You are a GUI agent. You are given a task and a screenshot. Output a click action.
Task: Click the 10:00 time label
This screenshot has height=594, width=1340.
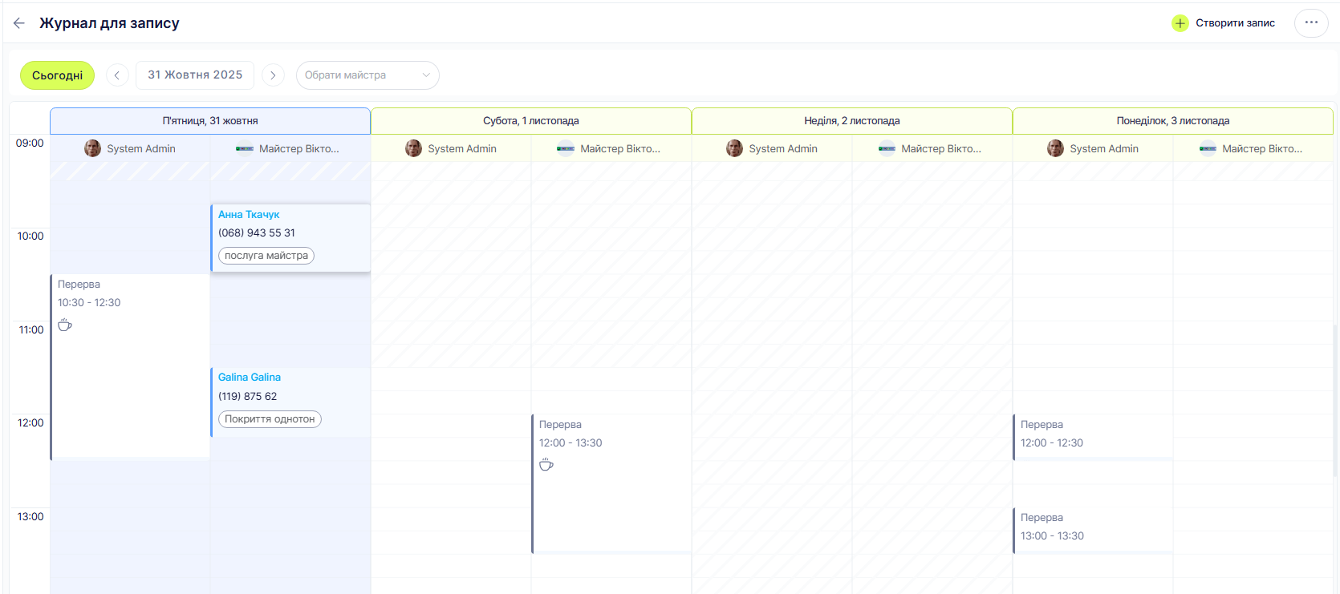click(x=30, y=236)
